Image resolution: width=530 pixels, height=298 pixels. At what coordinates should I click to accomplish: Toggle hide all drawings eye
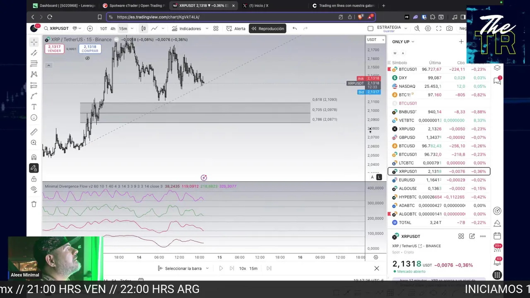click(x=34, y=190)
